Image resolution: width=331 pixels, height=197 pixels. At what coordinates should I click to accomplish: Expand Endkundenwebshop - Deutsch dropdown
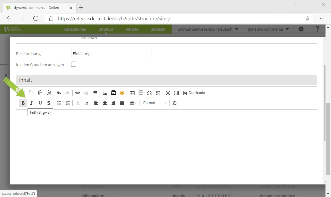click(208, 29)
